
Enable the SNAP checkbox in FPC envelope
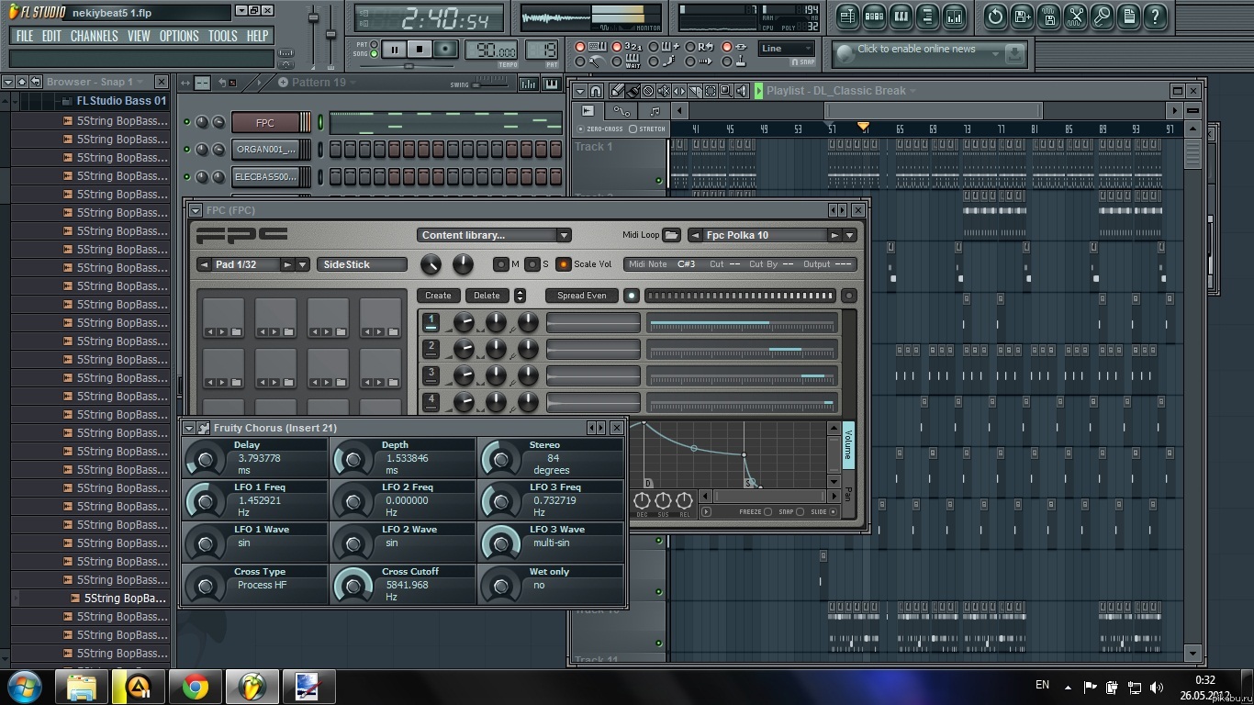tap(800, 512)
